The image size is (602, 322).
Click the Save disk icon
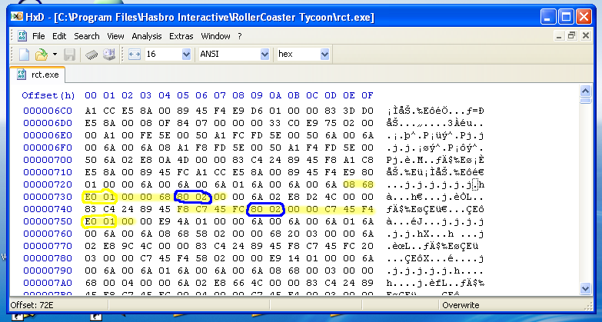click(x=69, y=55)
